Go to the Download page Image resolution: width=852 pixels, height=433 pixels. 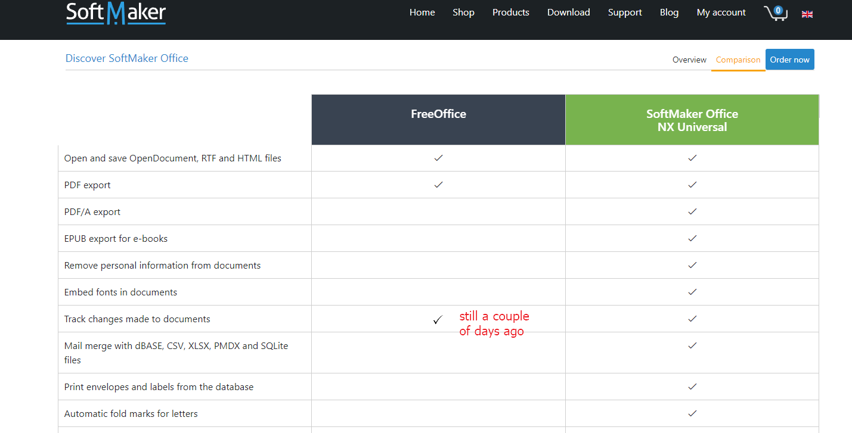568,13
